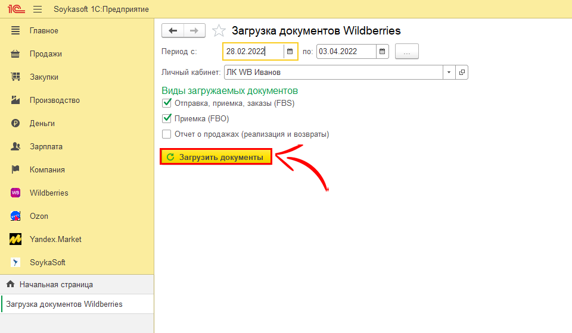Open period selection with the ellipsis button
The image size is (572, 333).
click(x=407, y=52)
